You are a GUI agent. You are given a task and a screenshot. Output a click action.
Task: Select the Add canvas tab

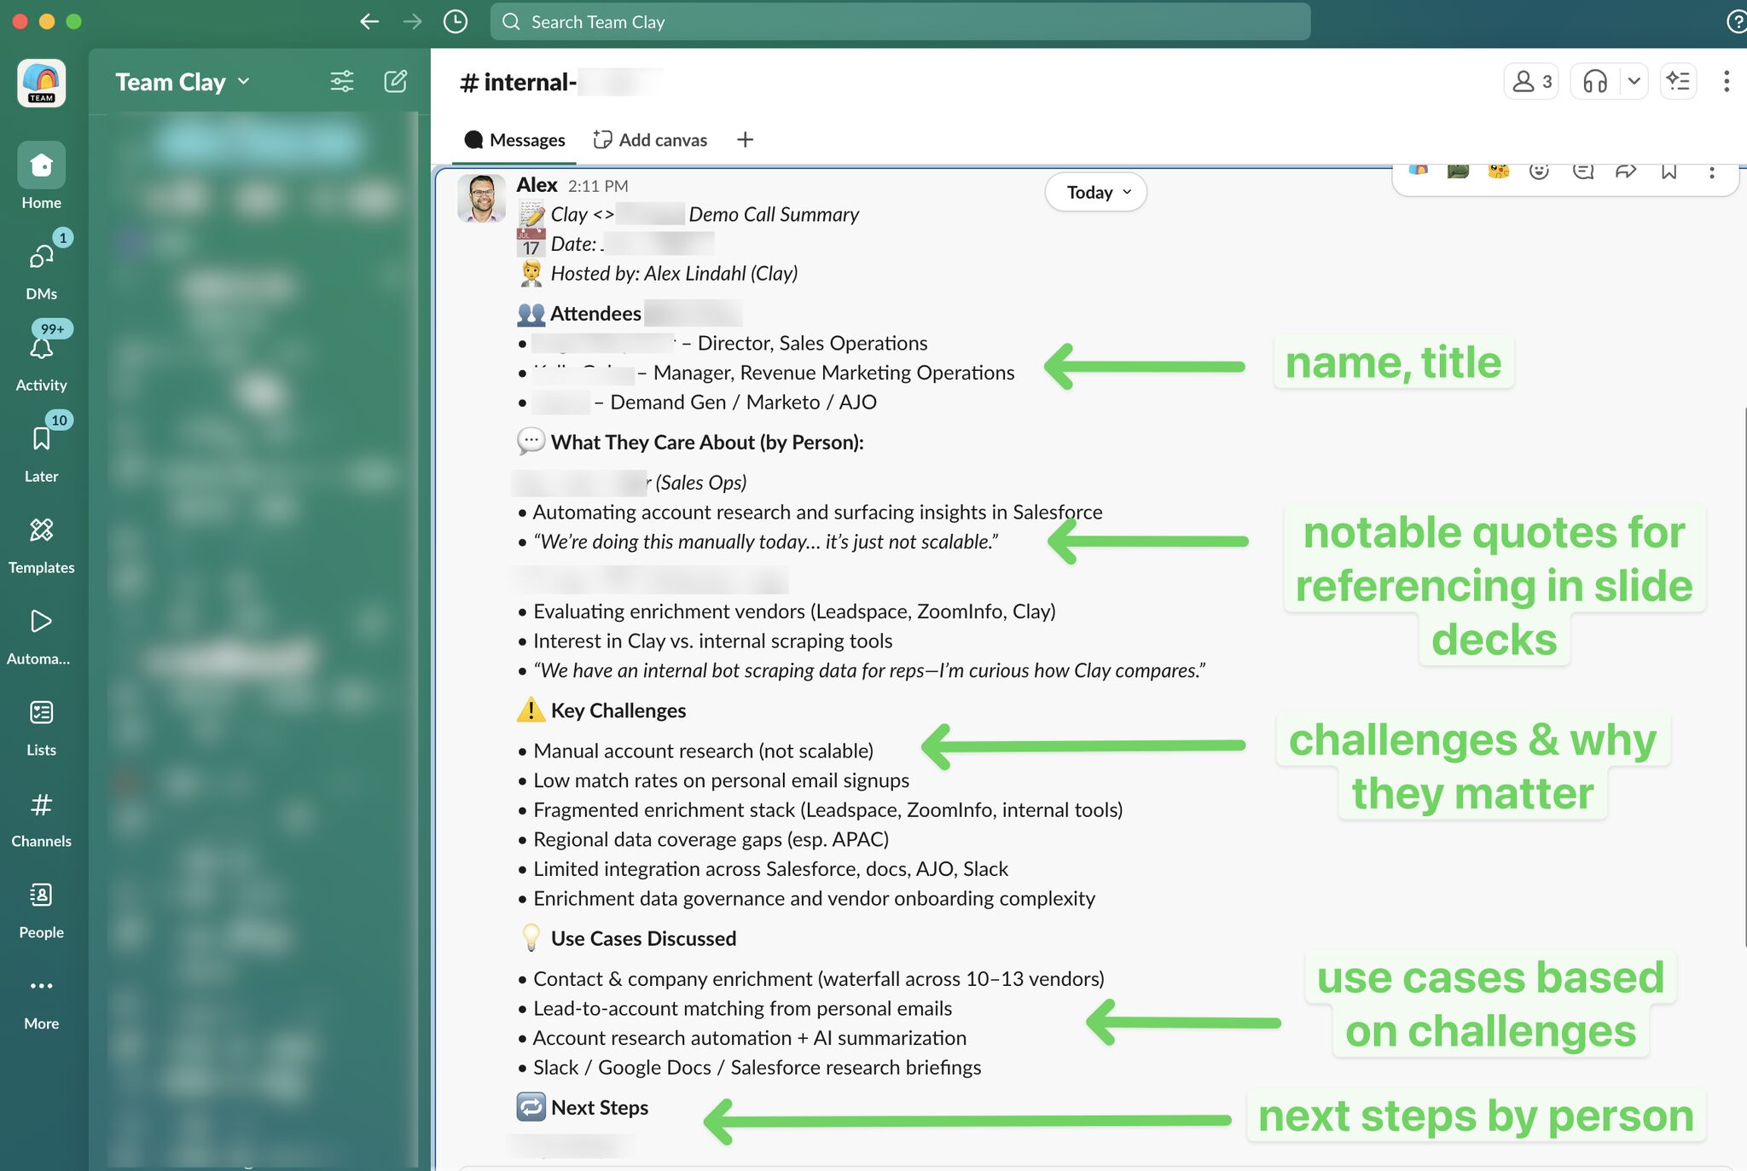tap(651, 140)
